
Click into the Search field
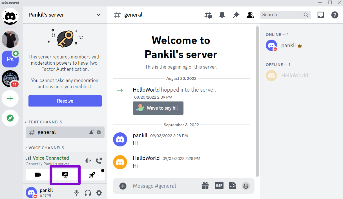point(286,15)
